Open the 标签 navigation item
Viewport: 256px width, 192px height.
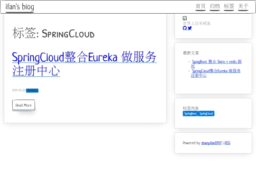229,6
